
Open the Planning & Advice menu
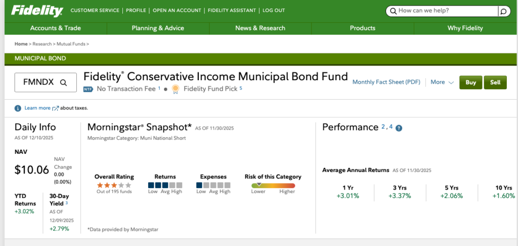[158, 28]
